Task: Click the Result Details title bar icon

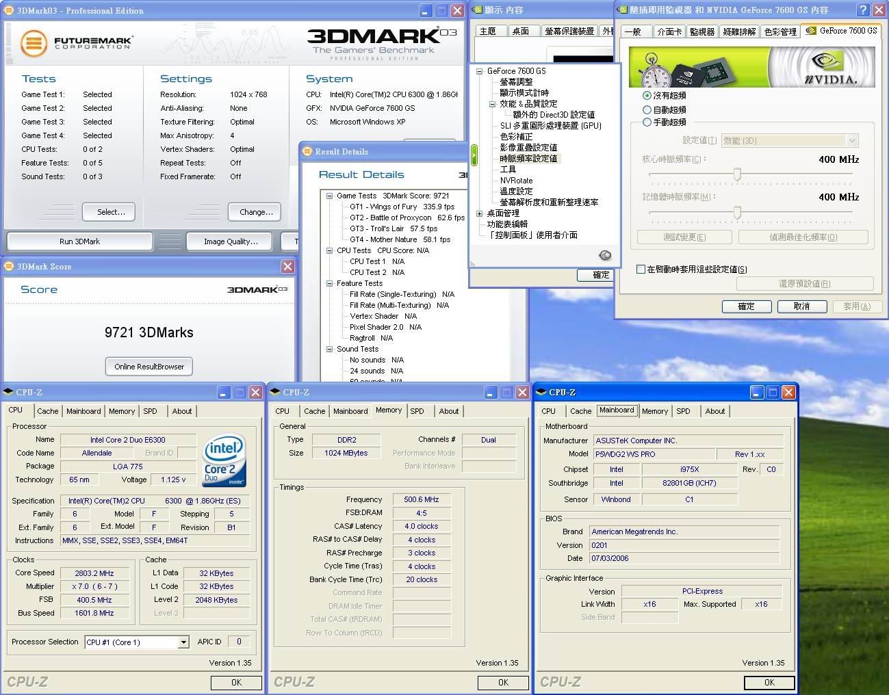Action: 308,151
